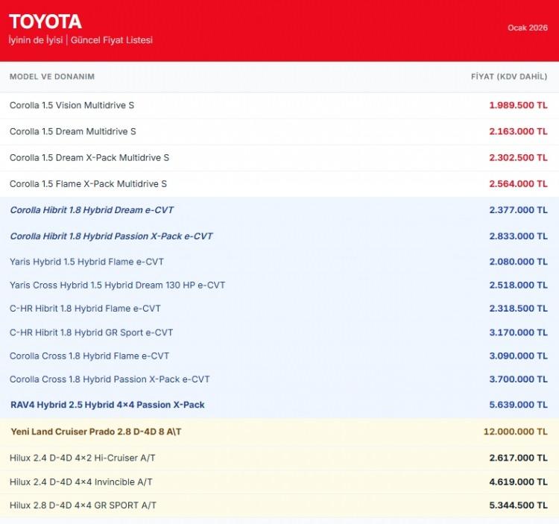Select Corolla Hibrit 1.8 Hybrid Dream e-CVT
Viewport: 559px width, 524px height.
[92, 210]
